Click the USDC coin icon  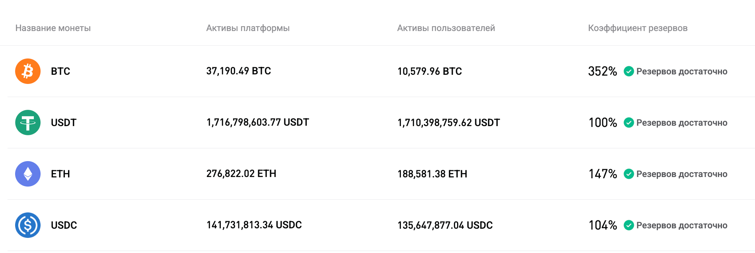point(27,225)
